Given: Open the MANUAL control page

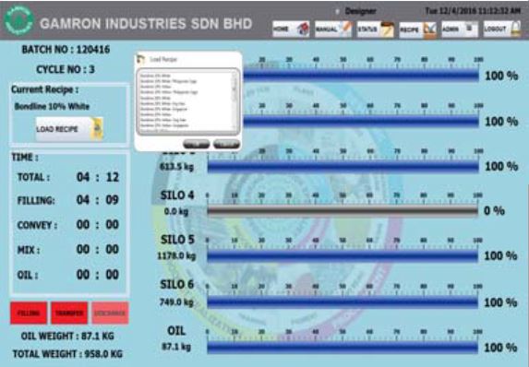Looking at the screenshot, I should click(x=333, y=30).
